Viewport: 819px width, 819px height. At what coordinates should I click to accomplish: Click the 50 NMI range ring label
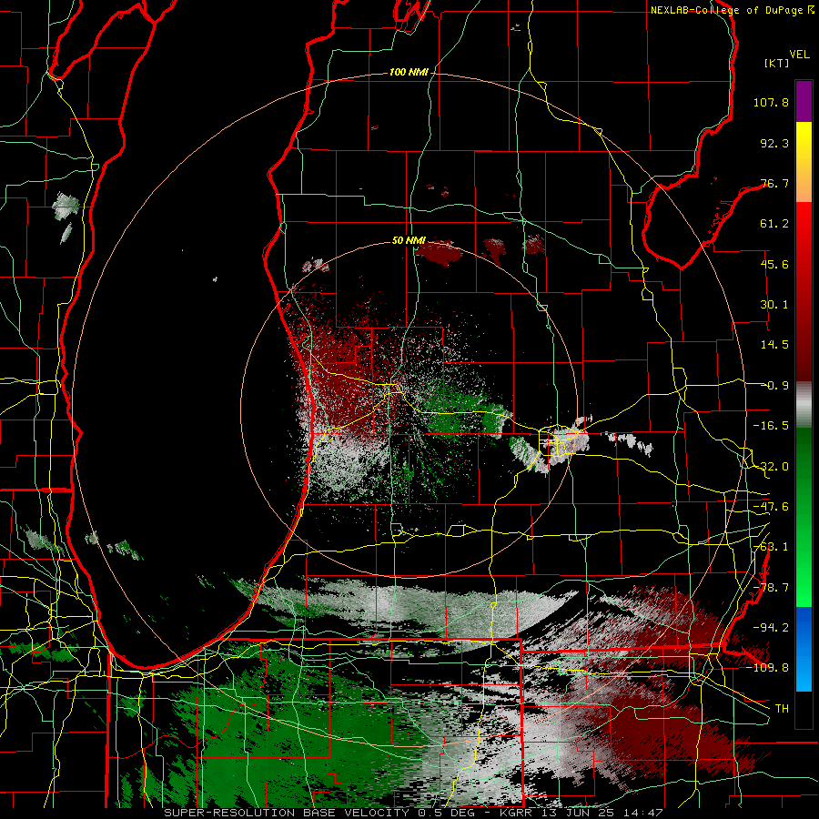click(x=409, y=241)
